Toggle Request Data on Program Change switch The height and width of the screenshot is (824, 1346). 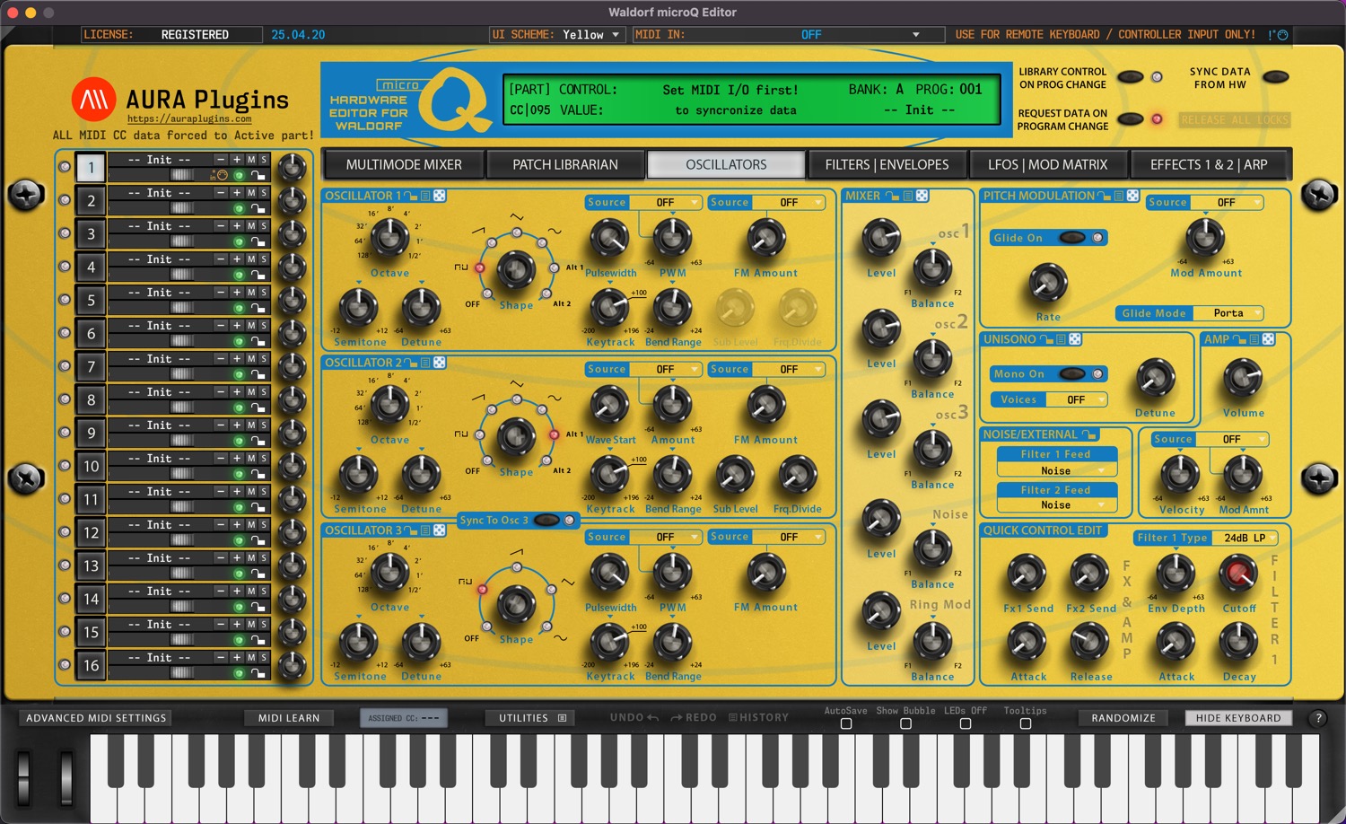coord(1131,119)
